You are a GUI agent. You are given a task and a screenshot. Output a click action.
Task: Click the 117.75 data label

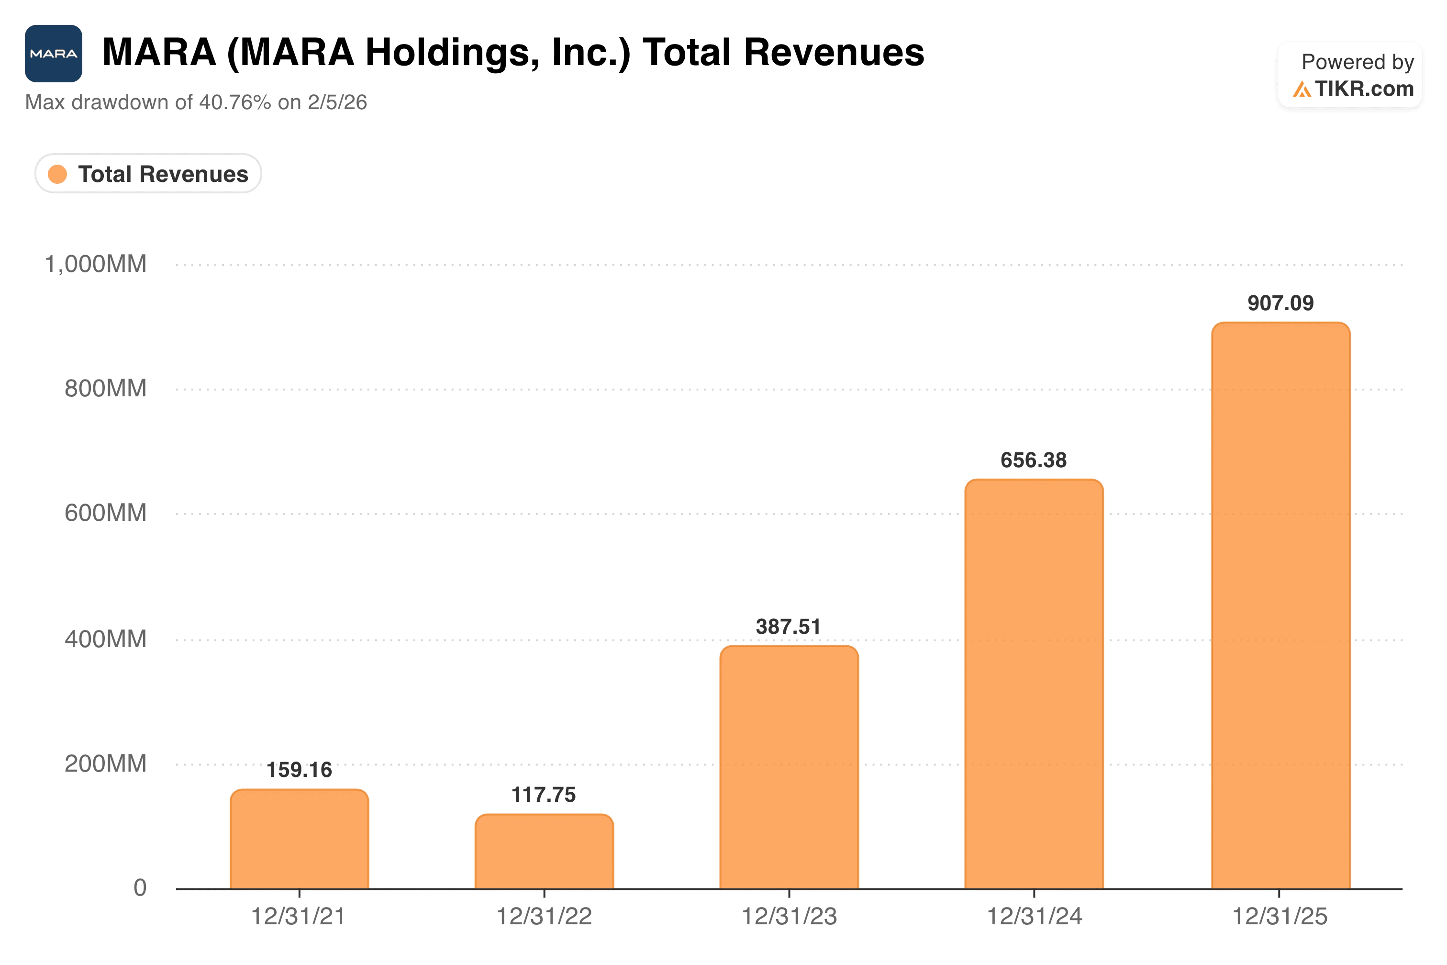[x=544, y=795]
